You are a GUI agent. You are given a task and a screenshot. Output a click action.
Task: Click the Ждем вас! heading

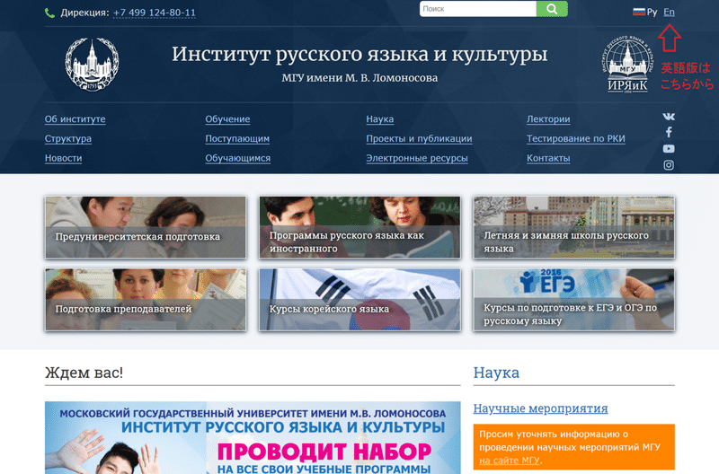click(x=84, y=373)
